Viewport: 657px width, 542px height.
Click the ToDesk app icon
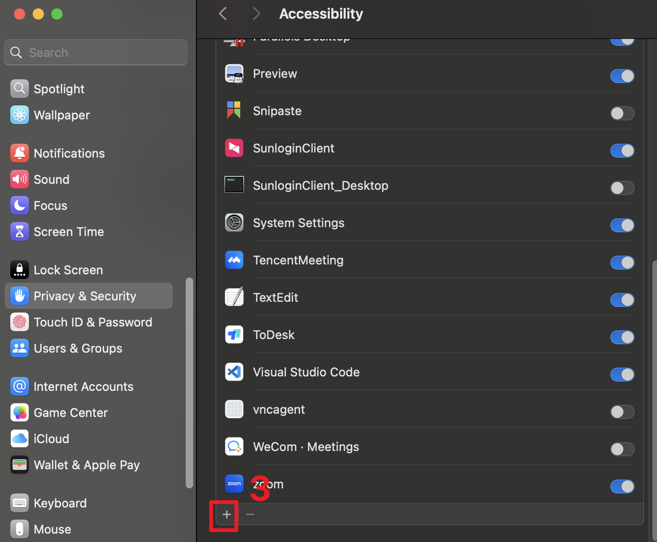[234, 335]
